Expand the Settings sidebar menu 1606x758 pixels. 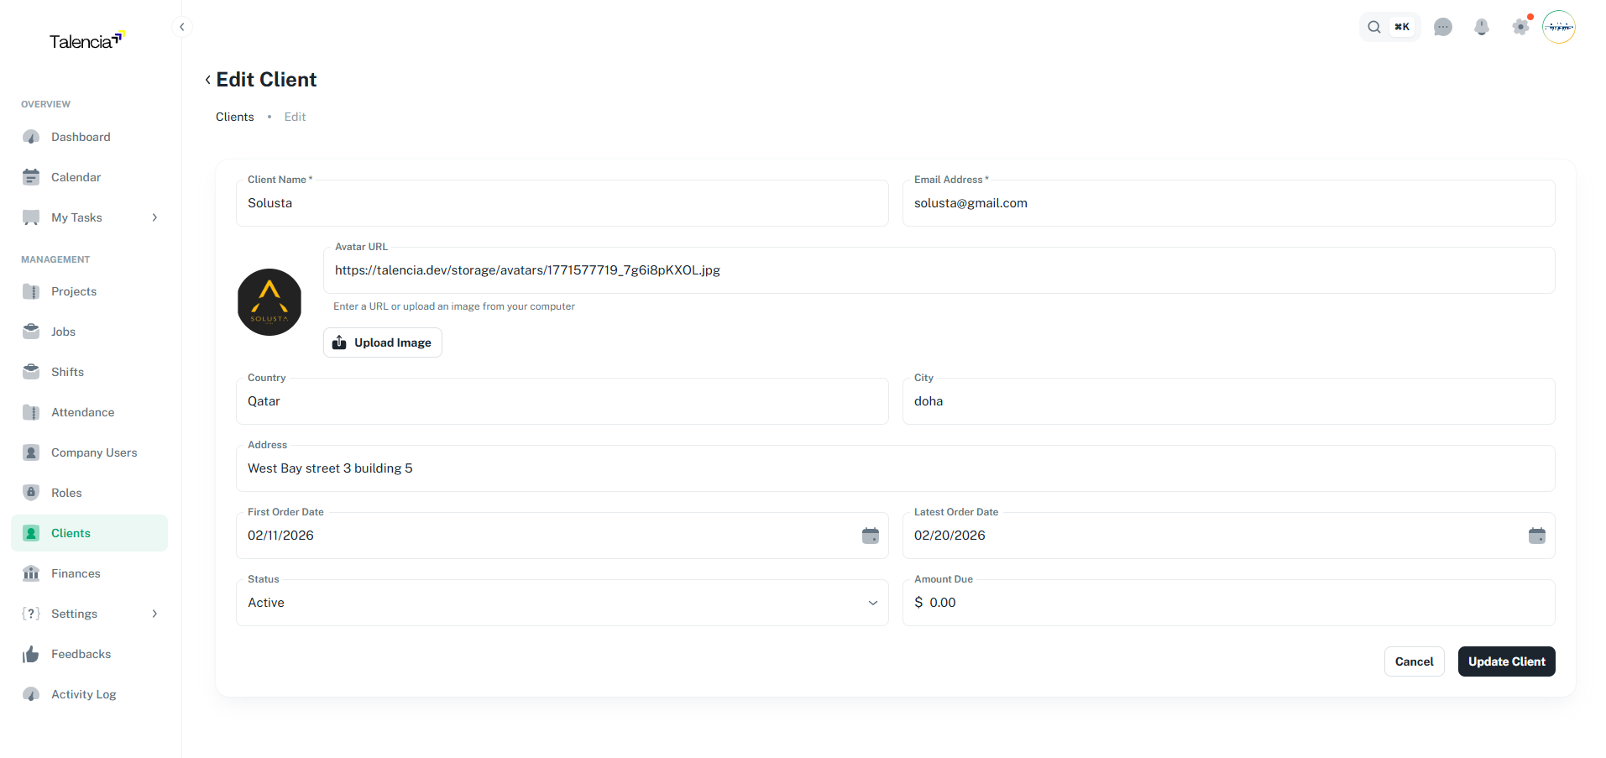[x=154, y=614]
